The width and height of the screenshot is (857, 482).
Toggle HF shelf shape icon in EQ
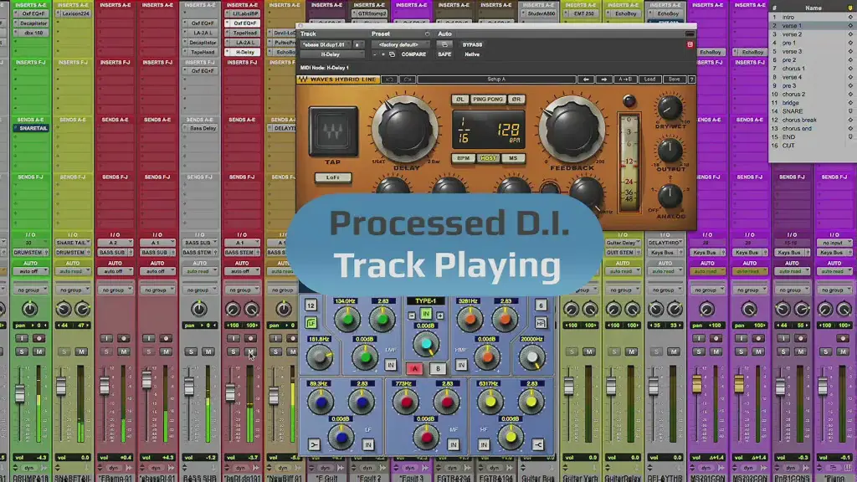tap(538, 445)
